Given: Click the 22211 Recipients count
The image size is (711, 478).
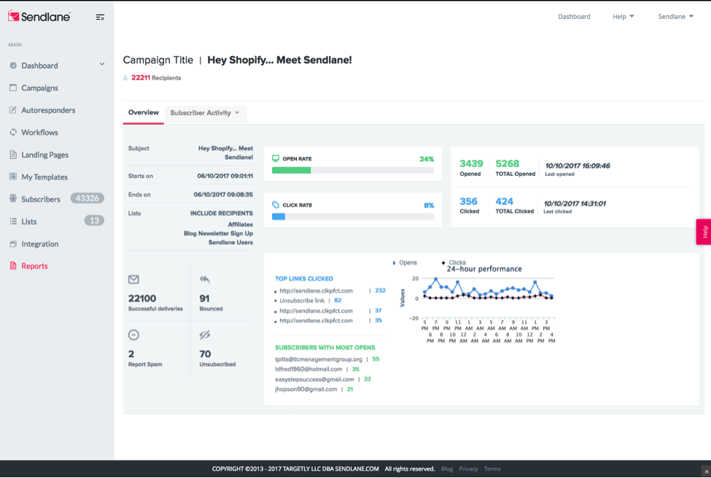Looking at the screenshot, I should point(141,77).
